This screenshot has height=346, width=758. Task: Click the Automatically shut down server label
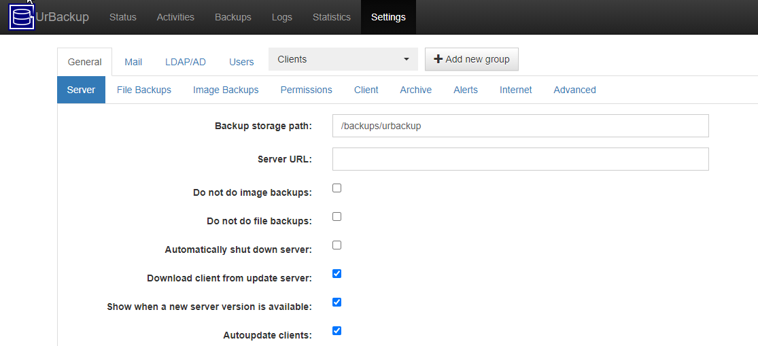point(239,250)
